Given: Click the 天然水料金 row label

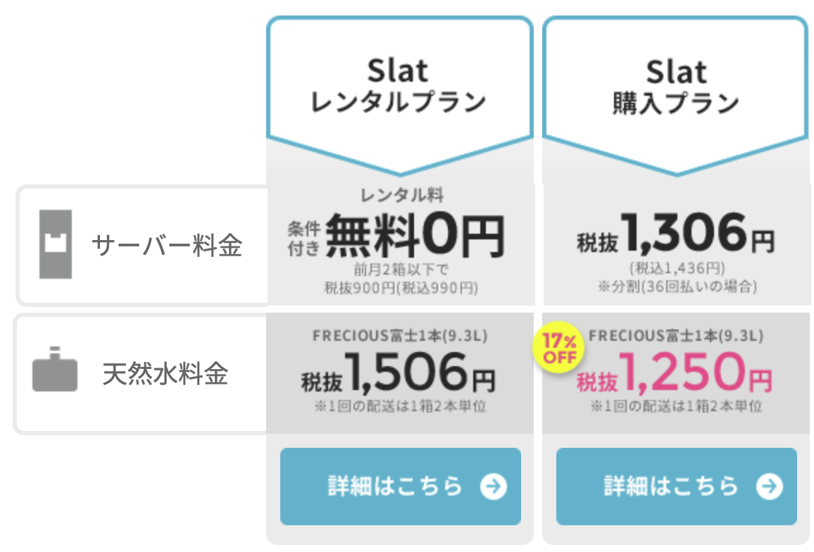Looking at the screenshot, I should coord(165,373).
